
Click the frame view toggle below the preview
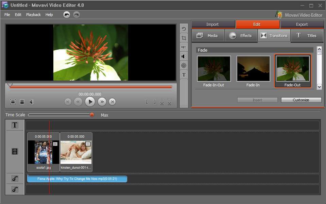coord(22,102)
